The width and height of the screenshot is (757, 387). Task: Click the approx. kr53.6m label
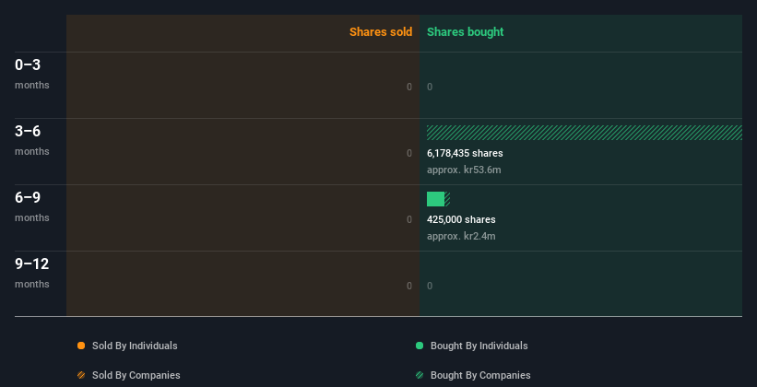coord(464,170)
